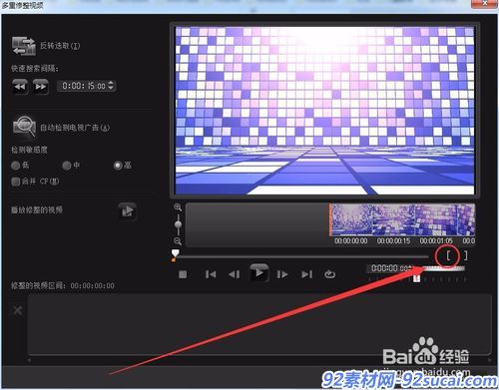Click the Mark-in bracket button
Viewport: 499px width, 390px height.
click(448, 255)
